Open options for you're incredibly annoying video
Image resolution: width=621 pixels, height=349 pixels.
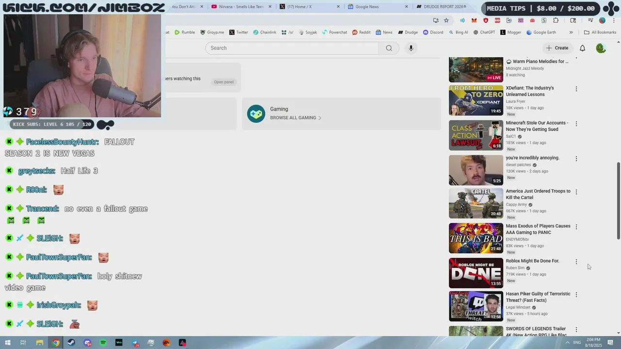pos(576,159)
